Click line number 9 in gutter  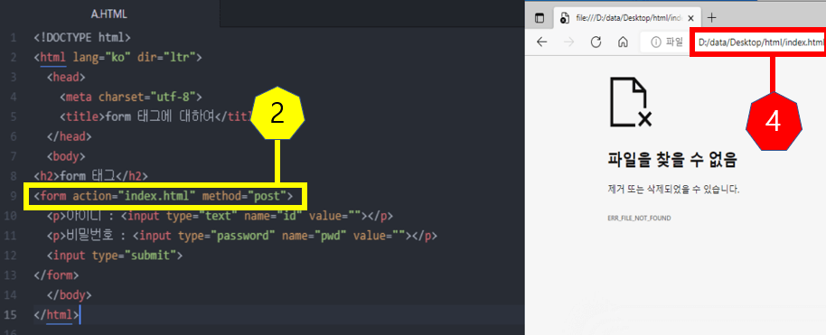[14, 197]
